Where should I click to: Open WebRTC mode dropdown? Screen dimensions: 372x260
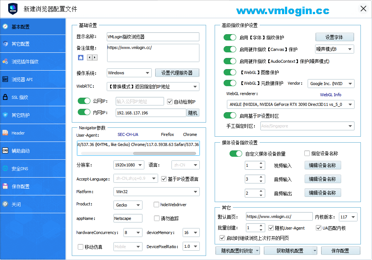coord(153,87)
